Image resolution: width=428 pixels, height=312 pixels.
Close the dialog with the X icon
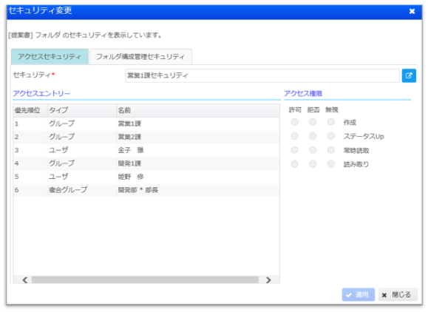point(412,11)
